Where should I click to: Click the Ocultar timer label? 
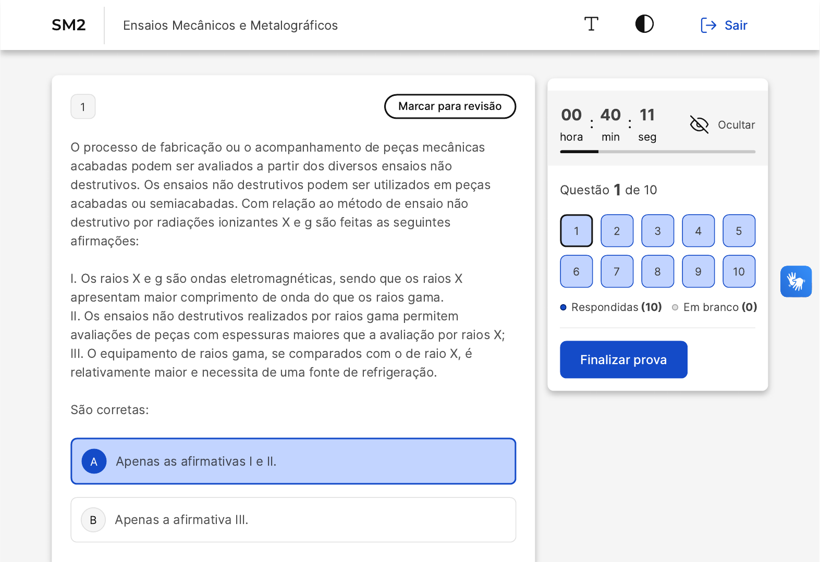736,125
